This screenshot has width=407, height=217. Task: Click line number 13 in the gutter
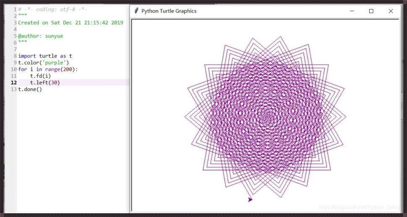coord(14,89)
